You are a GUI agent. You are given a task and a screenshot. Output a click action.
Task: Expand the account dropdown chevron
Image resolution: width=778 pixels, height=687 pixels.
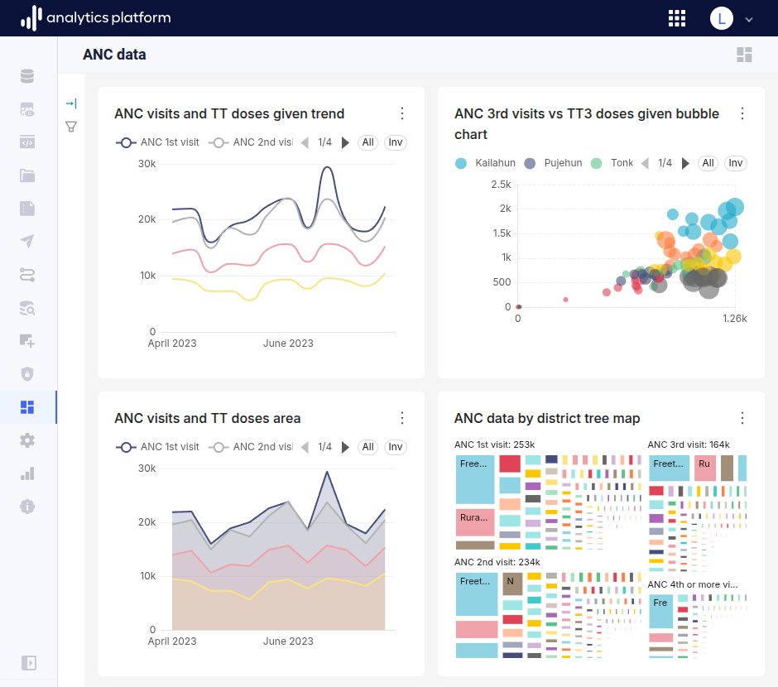(x=749, y=19)
